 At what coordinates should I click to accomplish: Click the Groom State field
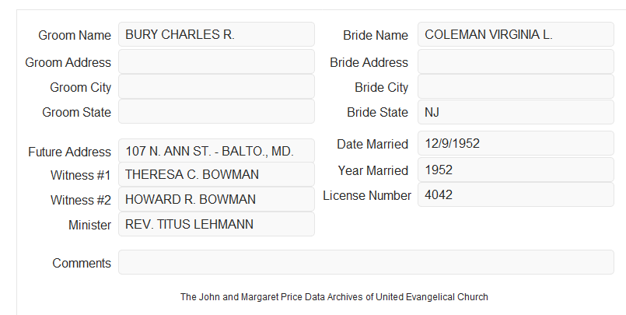(x=216, y=111)
